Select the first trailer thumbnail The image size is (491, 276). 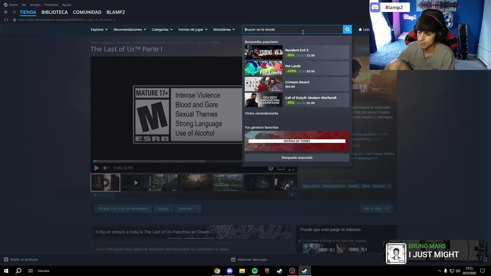(105, 182)
